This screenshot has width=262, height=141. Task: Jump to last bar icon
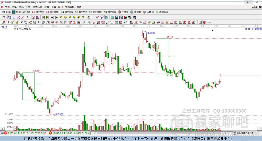pyautogui.click(x=48, y=17)
